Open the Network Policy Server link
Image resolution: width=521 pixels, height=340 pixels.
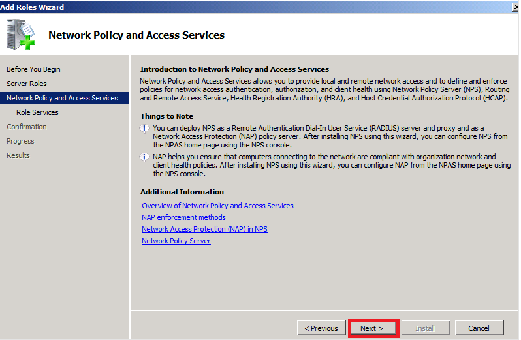(176, 241)
